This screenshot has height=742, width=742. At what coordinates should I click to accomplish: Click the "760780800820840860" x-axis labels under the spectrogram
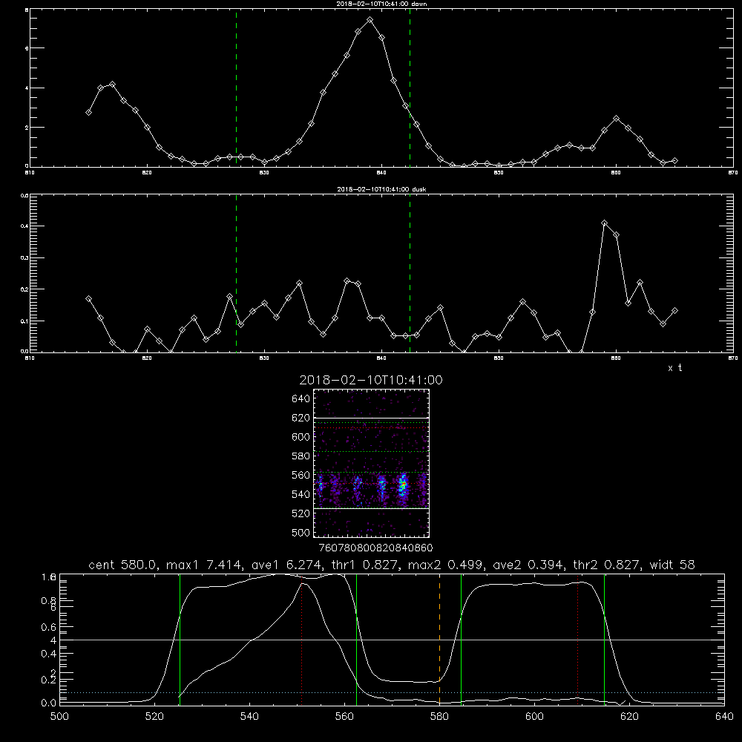pyautogui.click(x=375, y=548)
